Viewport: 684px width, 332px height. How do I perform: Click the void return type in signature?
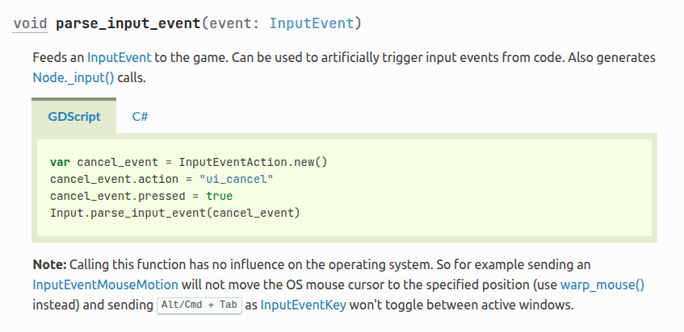pos(31,23)
